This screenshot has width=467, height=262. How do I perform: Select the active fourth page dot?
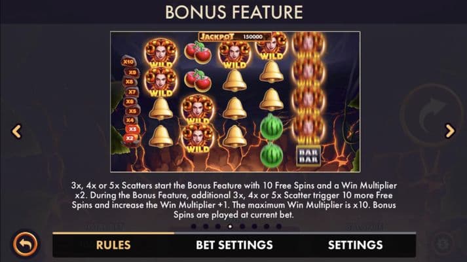click(230, 227)
